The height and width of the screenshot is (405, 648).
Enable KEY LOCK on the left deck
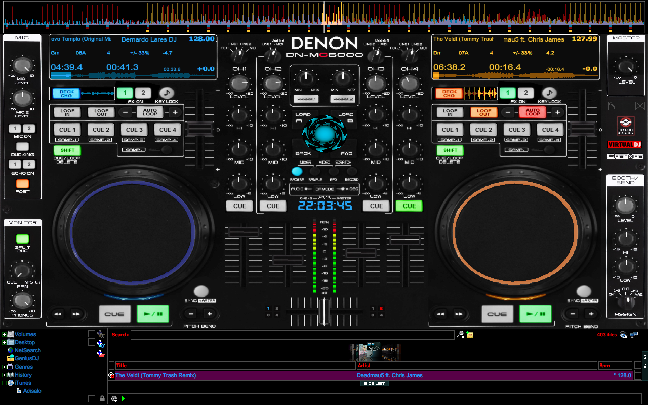tap(167, 94)
